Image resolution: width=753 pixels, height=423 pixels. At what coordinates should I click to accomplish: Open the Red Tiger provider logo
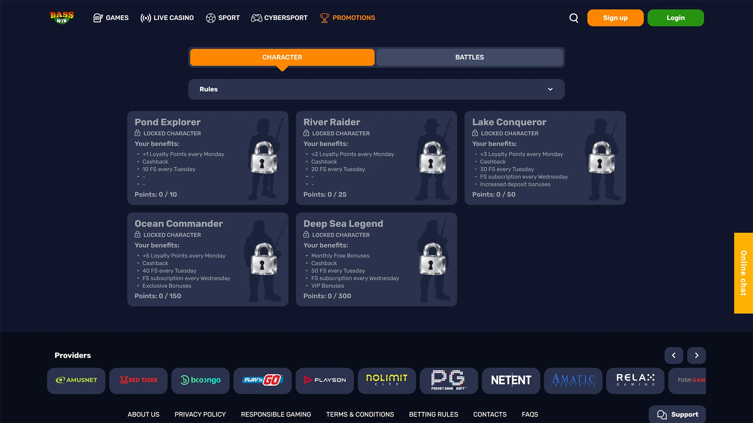tap(138, 380)
